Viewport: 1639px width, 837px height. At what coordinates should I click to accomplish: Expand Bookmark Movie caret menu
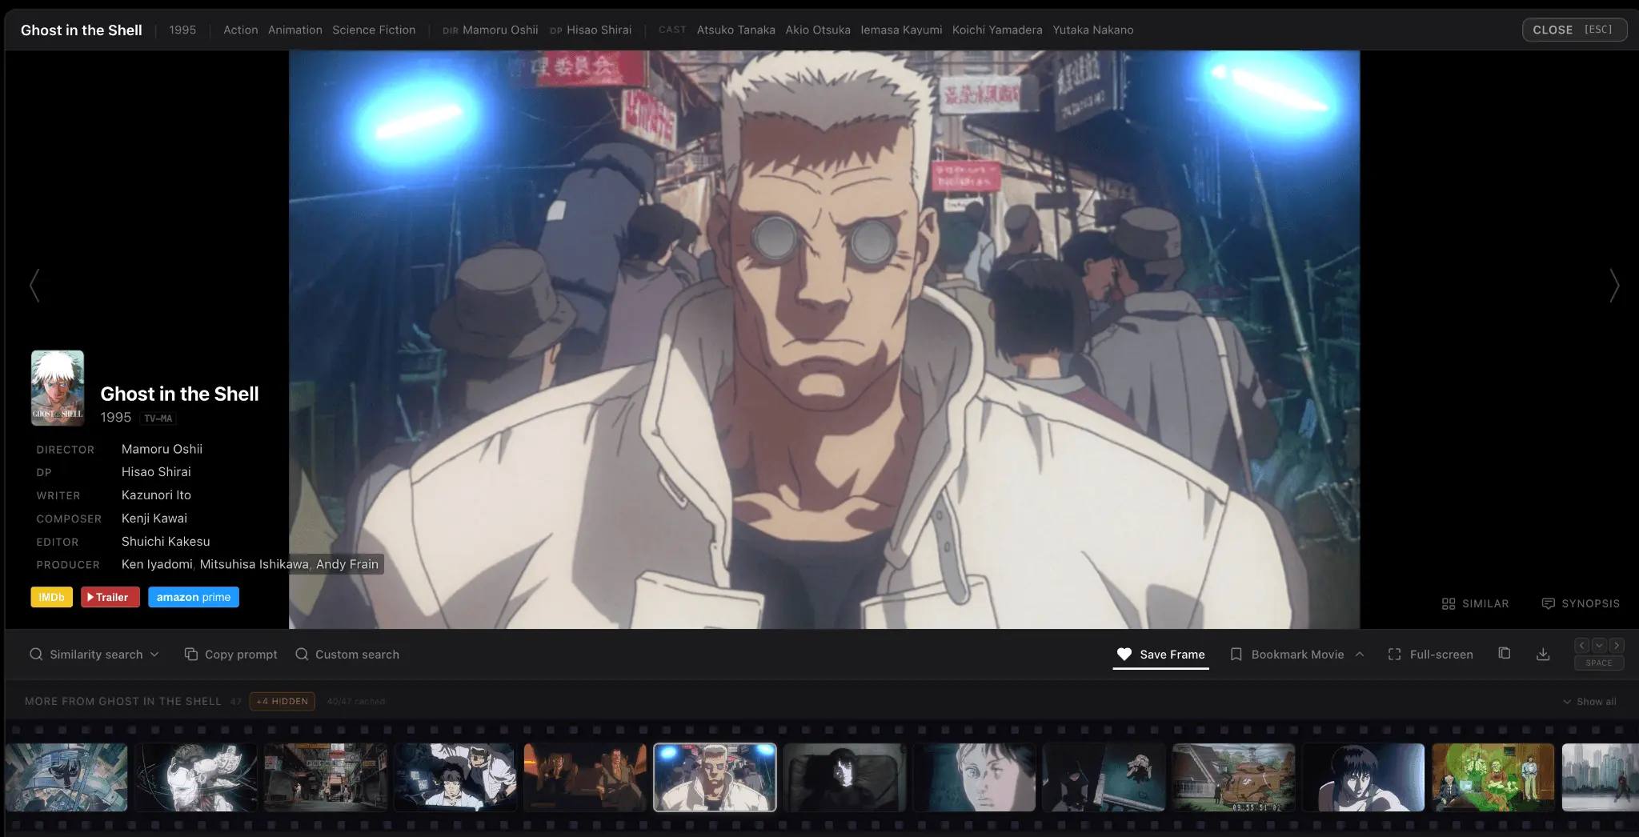coord(1360,654)
